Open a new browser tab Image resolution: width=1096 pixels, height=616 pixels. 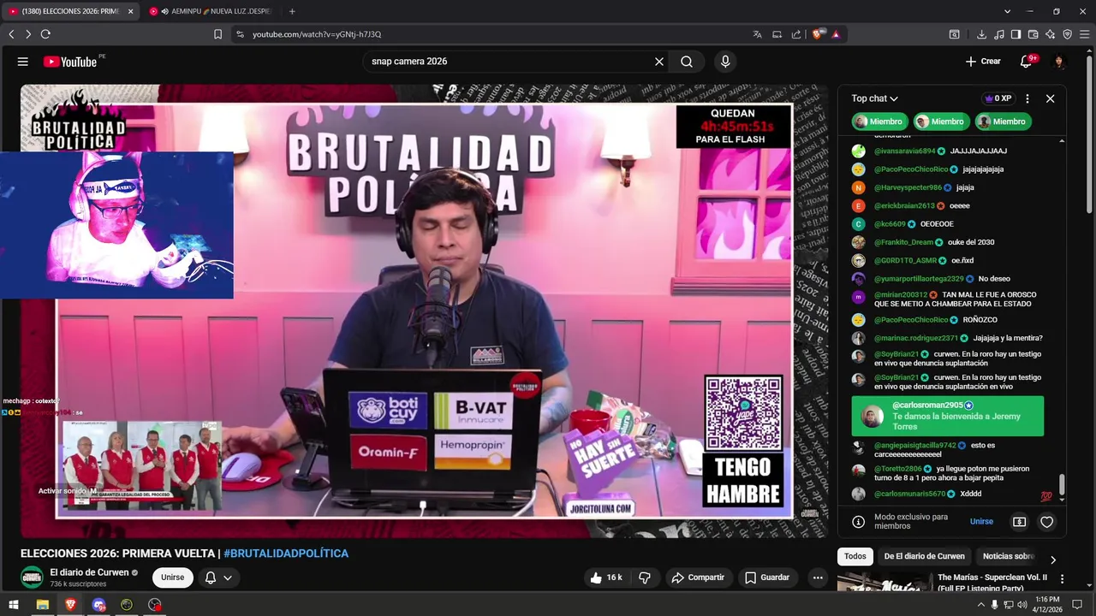pos(292,11)
